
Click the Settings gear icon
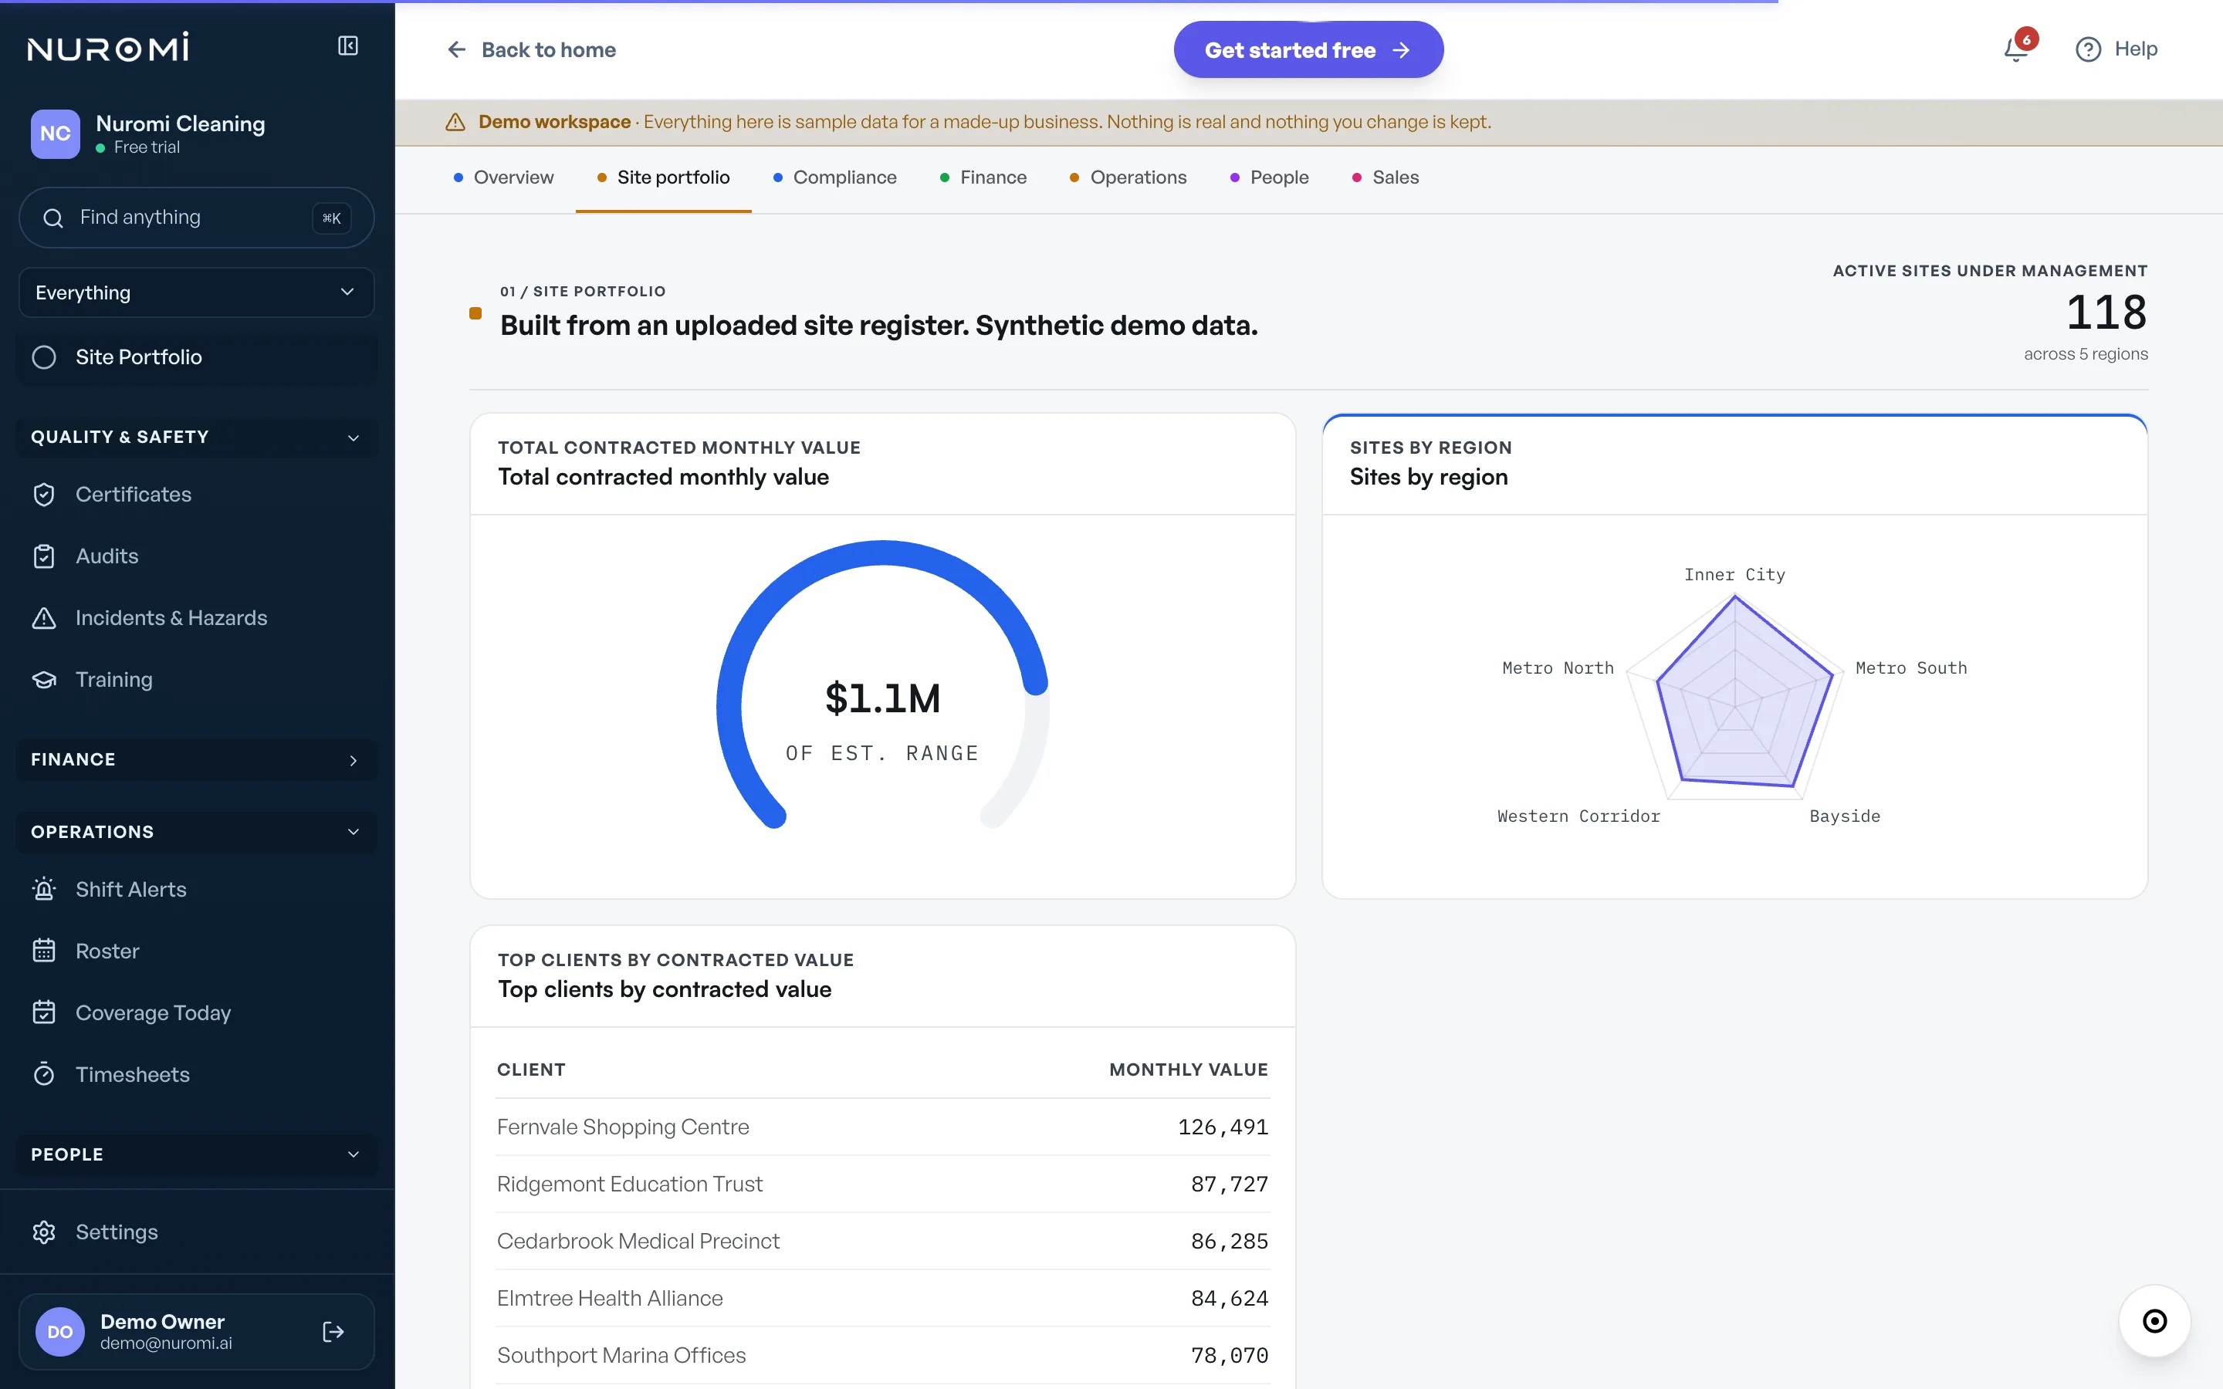(x=44, y=1232)
